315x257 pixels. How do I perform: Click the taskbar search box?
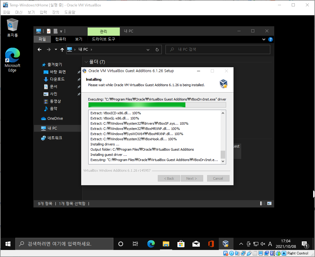(x=64, y=244)
